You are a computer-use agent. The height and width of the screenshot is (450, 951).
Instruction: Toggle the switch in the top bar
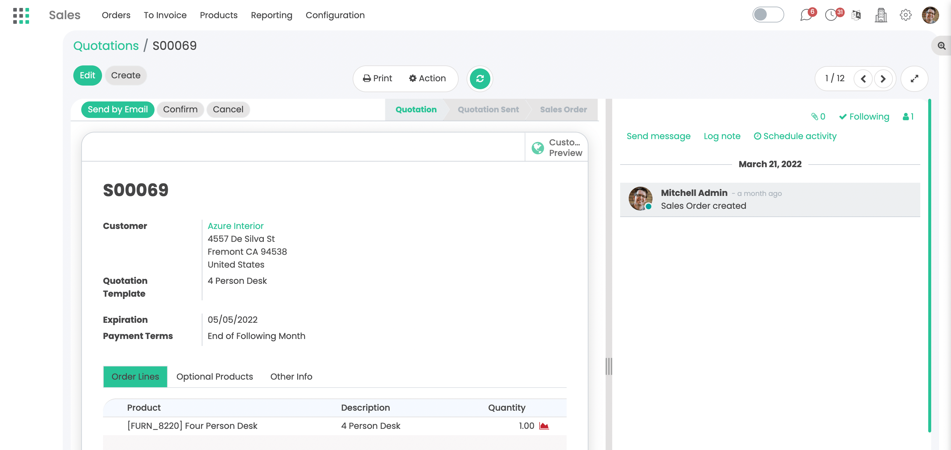coord(768,15)
